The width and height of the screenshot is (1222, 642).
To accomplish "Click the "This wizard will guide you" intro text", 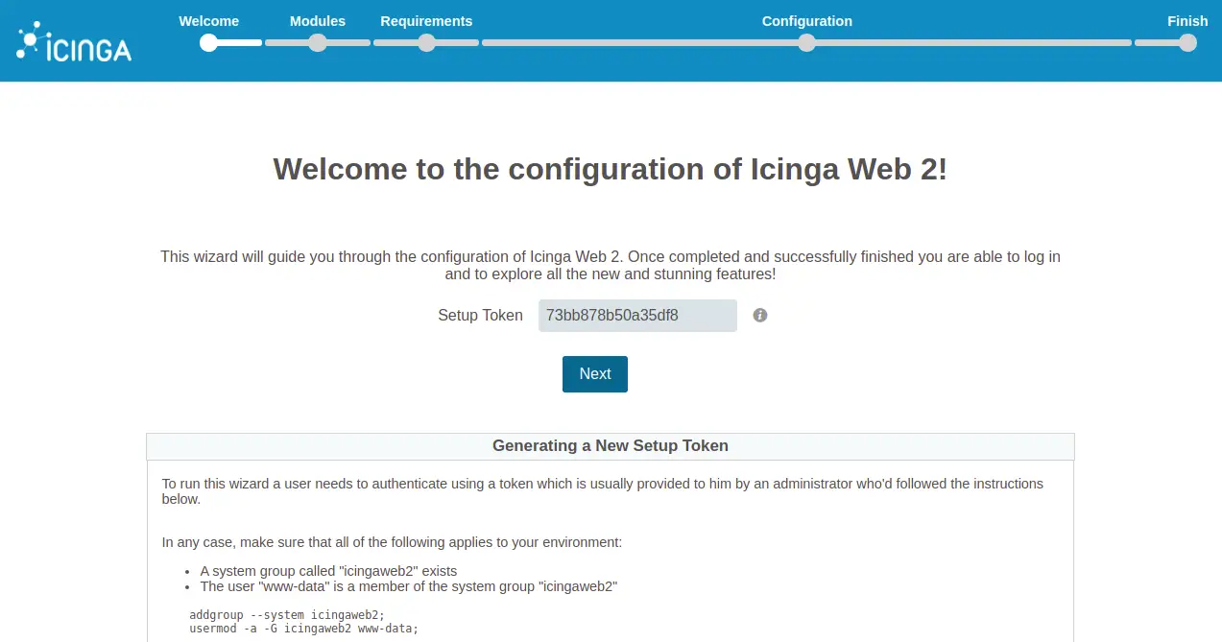I will (611, 266).
